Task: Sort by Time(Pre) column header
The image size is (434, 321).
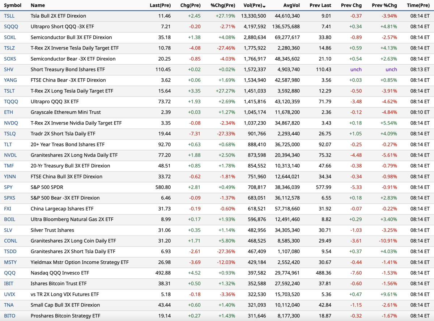Action: (418, 5)
